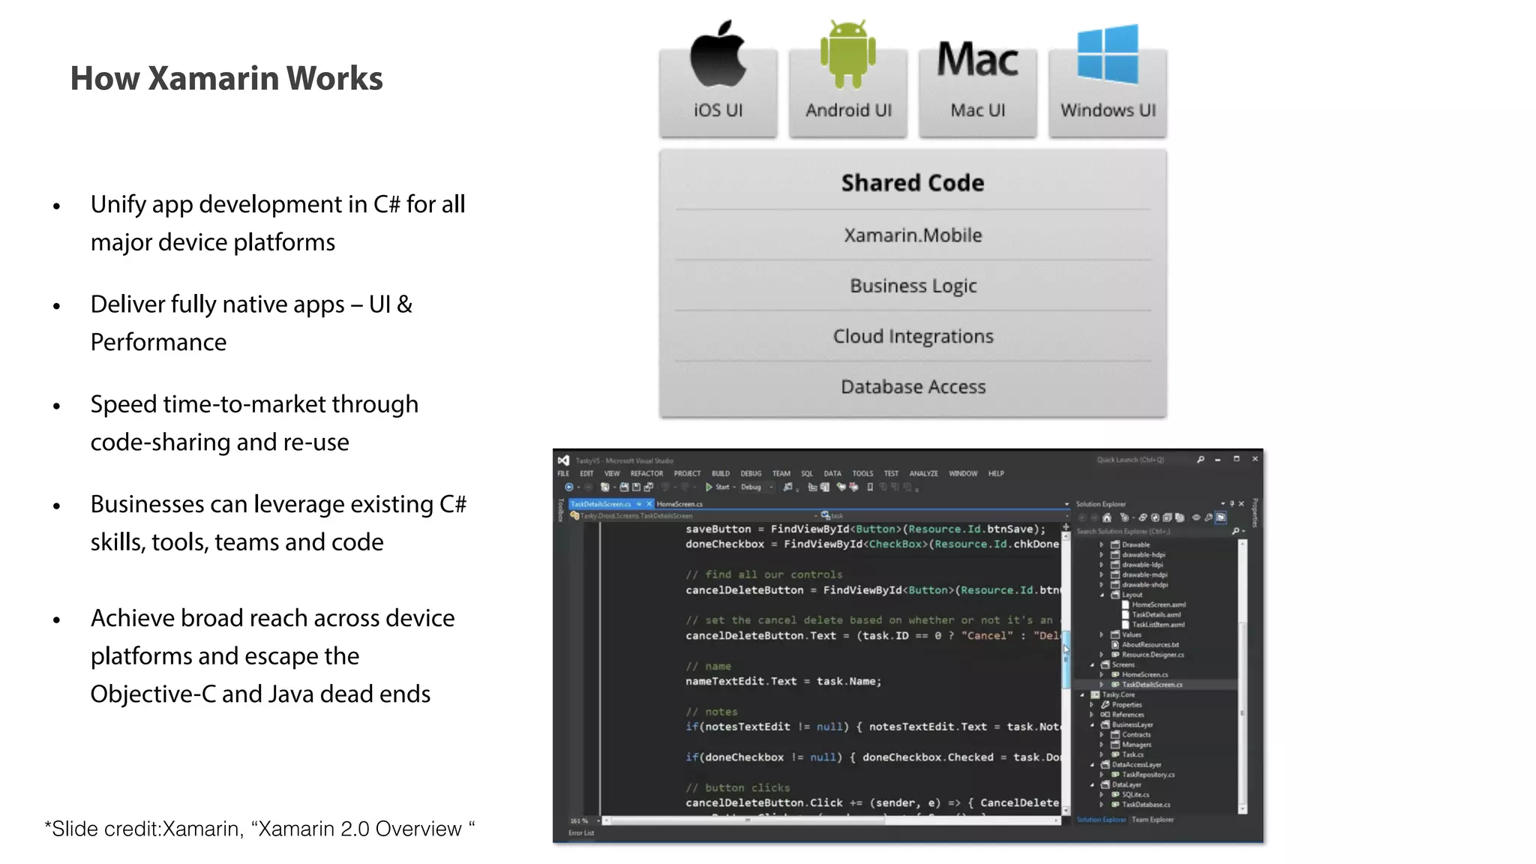Switch to Team Explorer tab
This screenshot has height=864, width=1536.
click(x=1153, y=820)
